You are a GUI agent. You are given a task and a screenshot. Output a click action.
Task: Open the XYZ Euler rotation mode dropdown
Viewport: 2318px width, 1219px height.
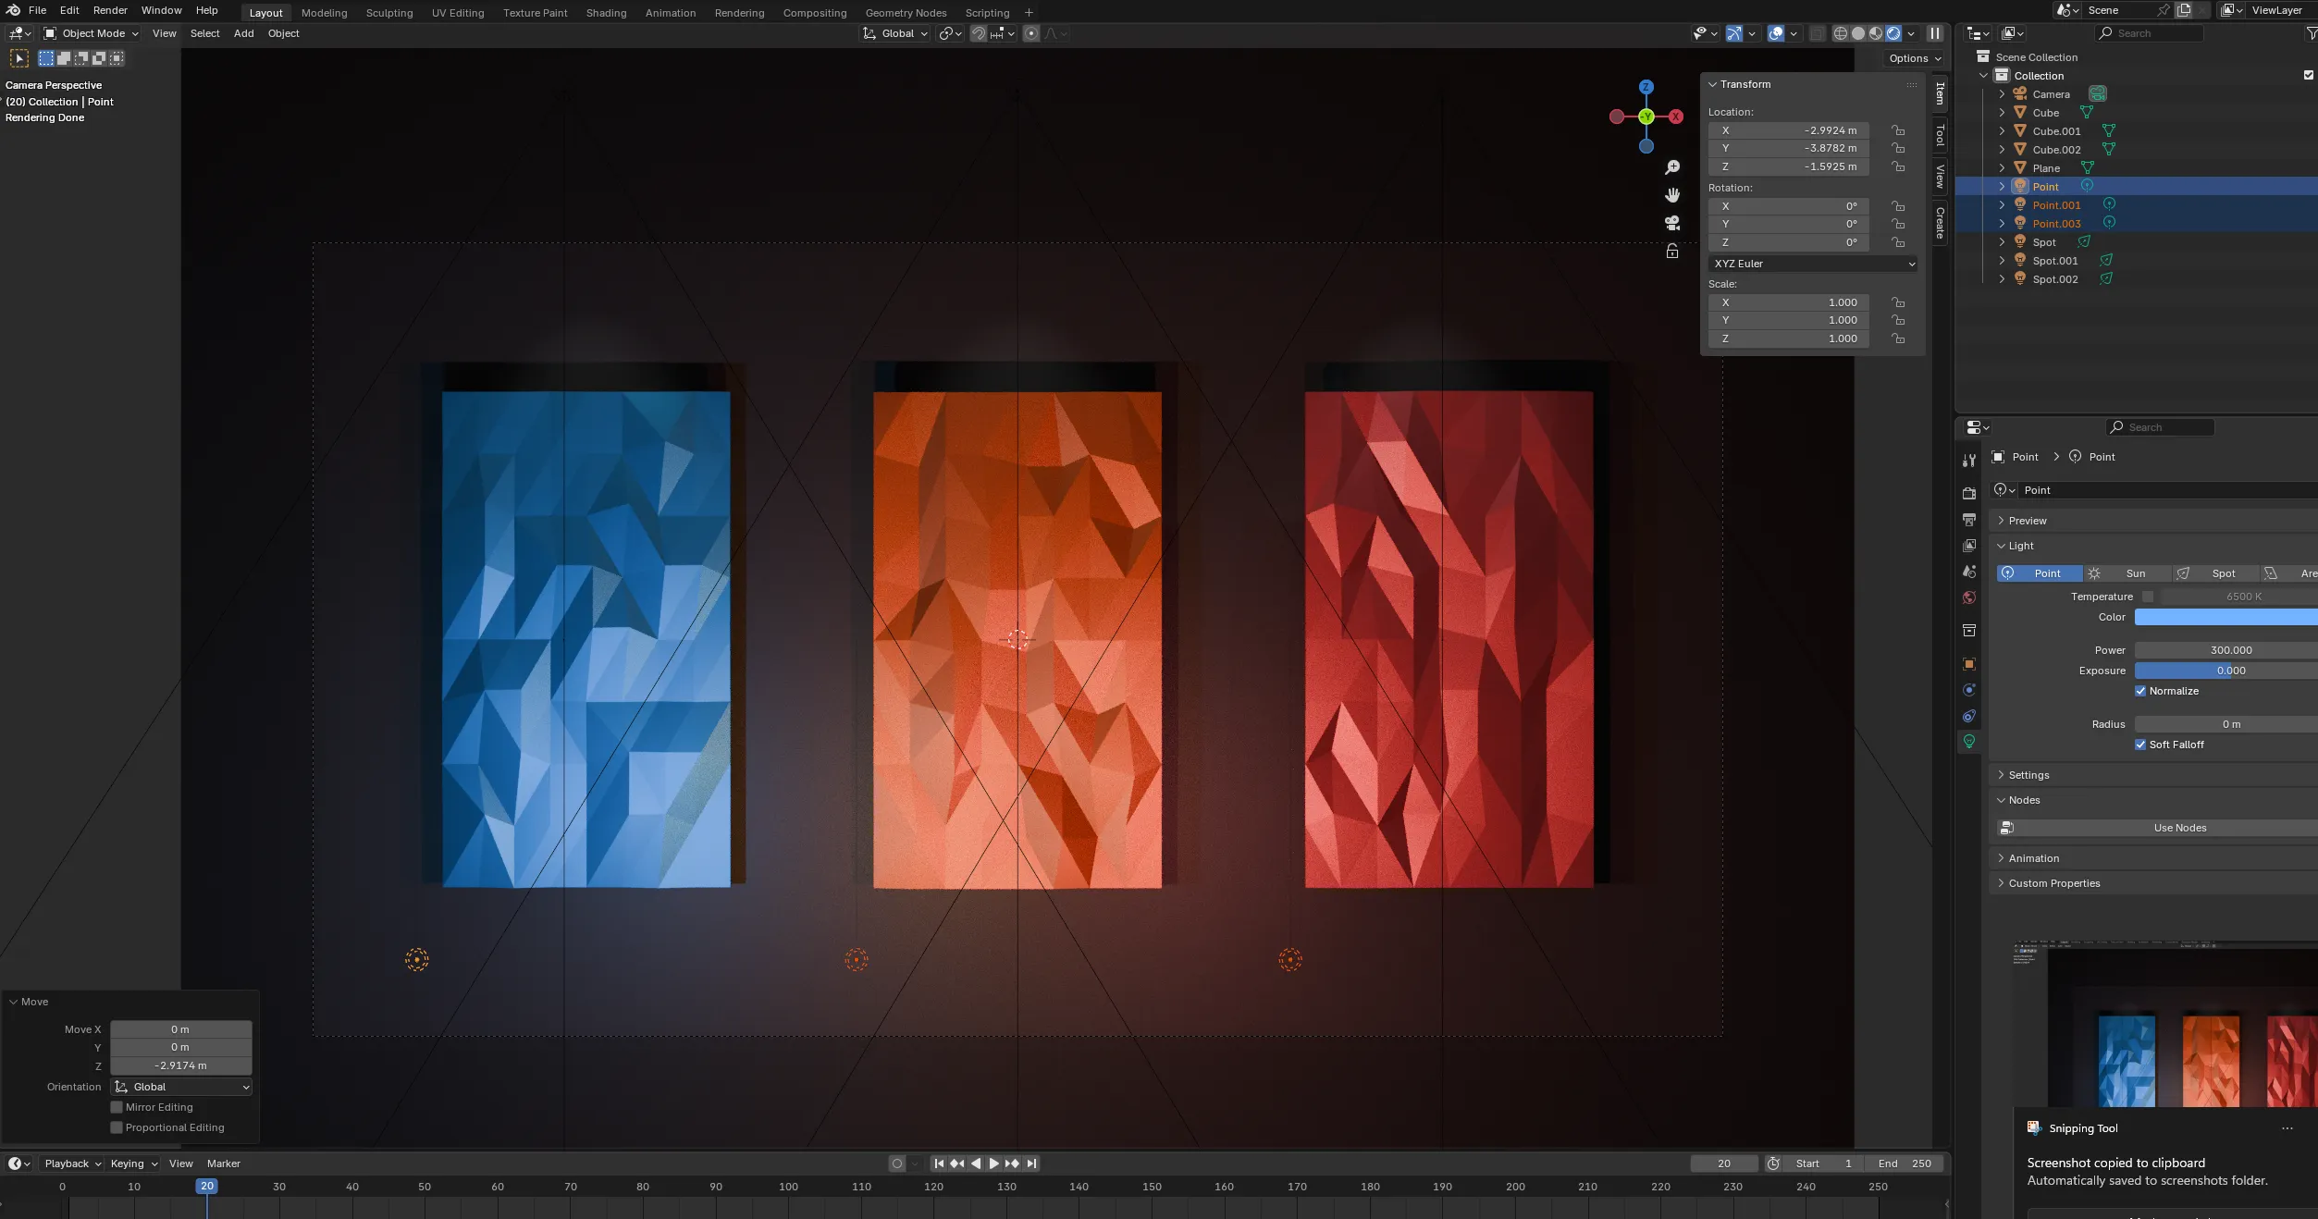tap(1813, 264)
